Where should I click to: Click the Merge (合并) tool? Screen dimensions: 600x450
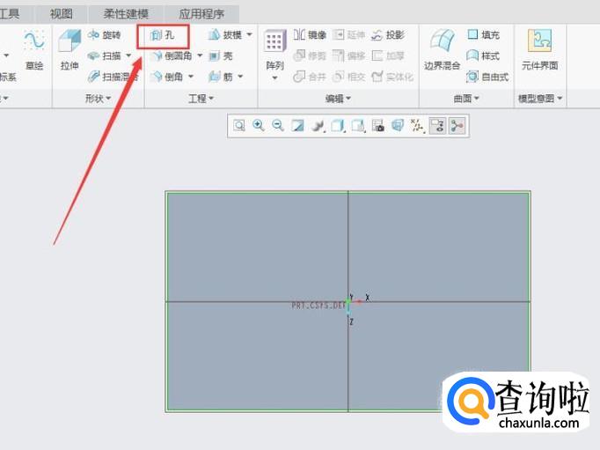[x=310, y=77]
